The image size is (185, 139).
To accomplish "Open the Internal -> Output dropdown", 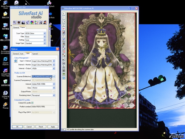I will click(x=43, y=68).
